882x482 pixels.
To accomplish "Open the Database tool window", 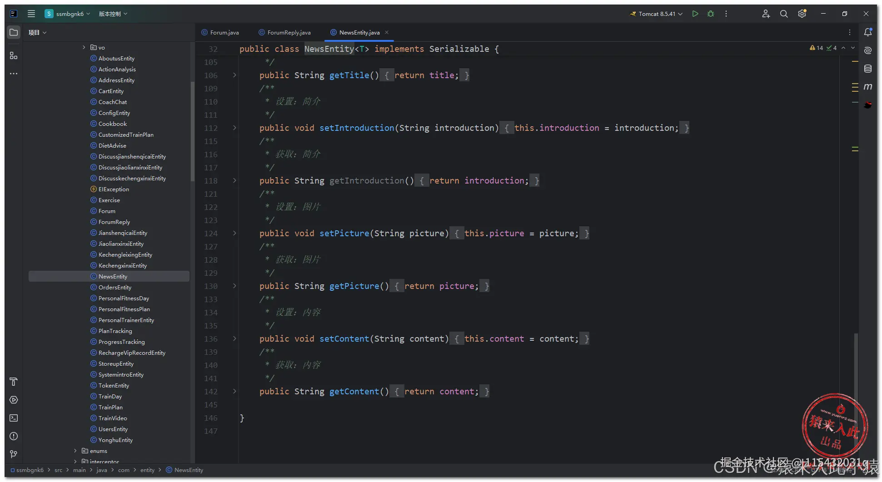I will [x=868, y=69].
